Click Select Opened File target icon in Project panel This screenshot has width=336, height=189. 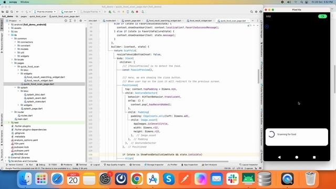tap(66, 21)
